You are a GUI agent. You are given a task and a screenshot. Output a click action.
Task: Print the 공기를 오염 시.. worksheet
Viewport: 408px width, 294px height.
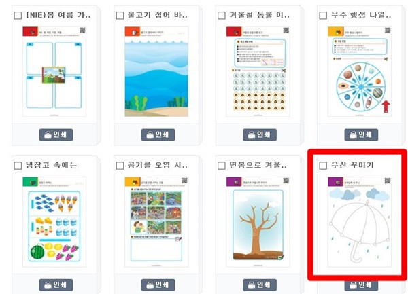(158, 285)
